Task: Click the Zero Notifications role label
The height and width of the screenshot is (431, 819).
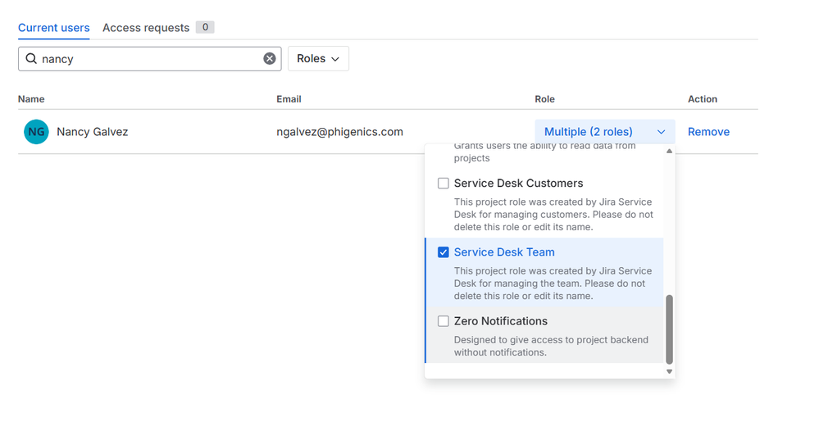Action: click(500, 321)
